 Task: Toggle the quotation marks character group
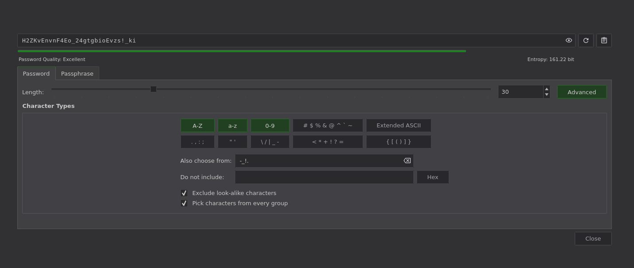[x=232, y=142]
